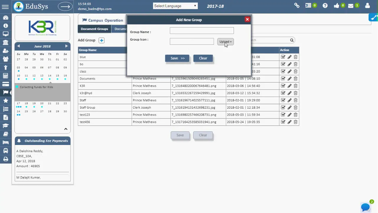The width and height of the screenshot is (378, 213).
Task: Click the Group Name input field
Action: (x=202, y=30)
